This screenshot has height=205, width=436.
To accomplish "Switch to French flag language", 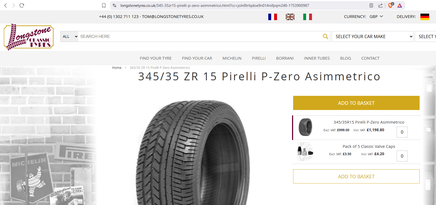I will (x=273, y=17).
